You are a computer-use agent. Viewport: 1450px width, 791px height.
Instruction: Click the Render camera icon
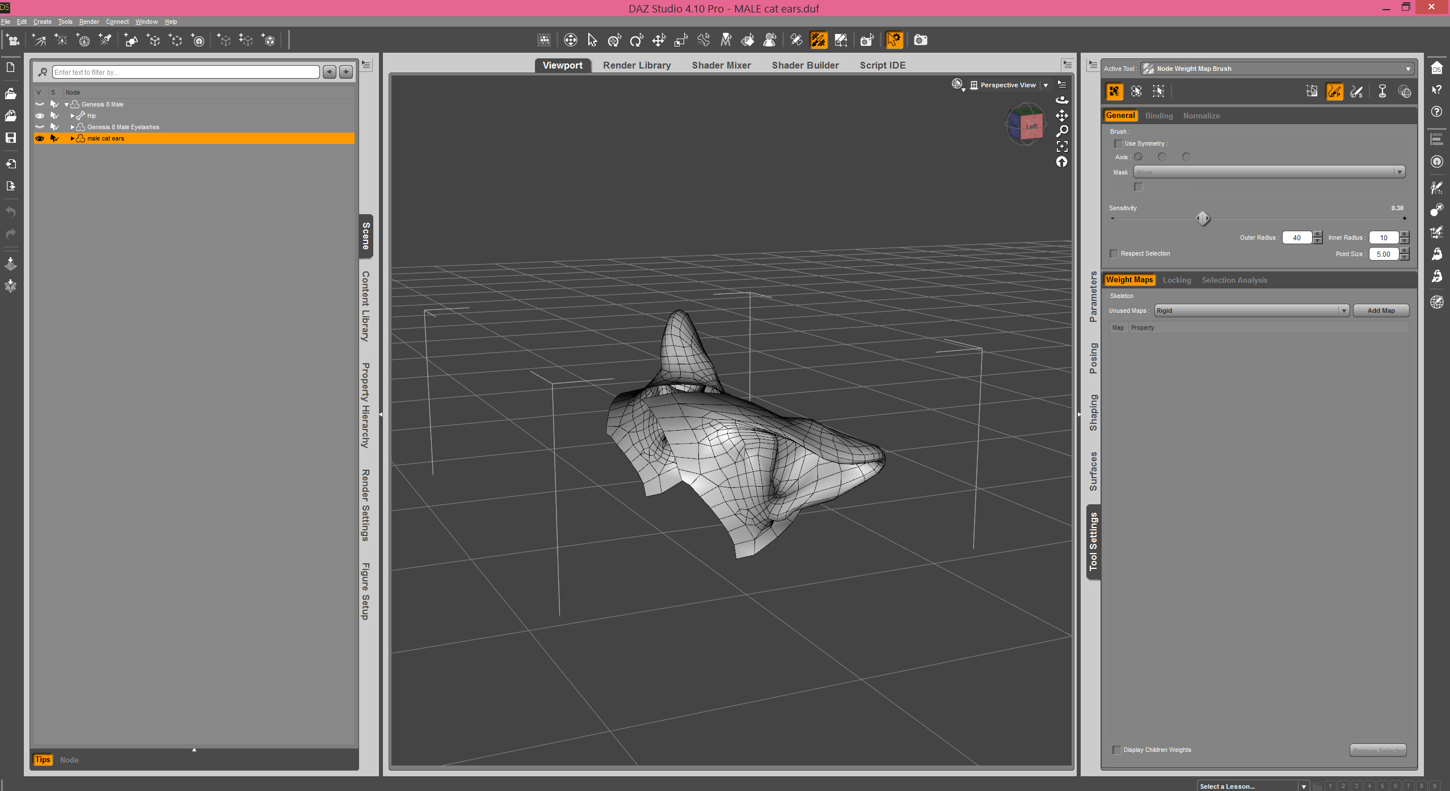coord(920,40)
